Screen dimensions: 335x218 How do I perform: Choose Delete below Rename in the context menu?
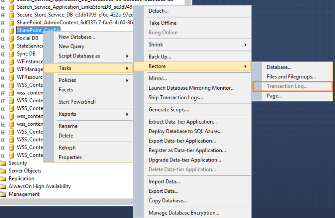[88, 136]
